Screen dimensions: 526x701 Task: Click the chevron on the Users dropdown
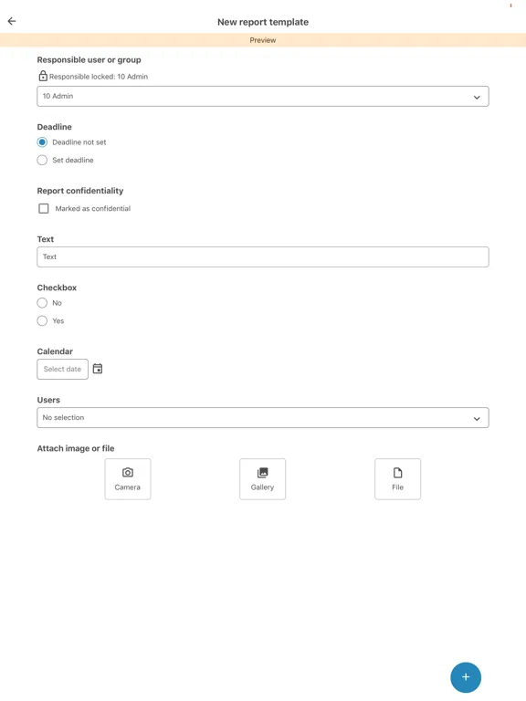pos(477,418)
